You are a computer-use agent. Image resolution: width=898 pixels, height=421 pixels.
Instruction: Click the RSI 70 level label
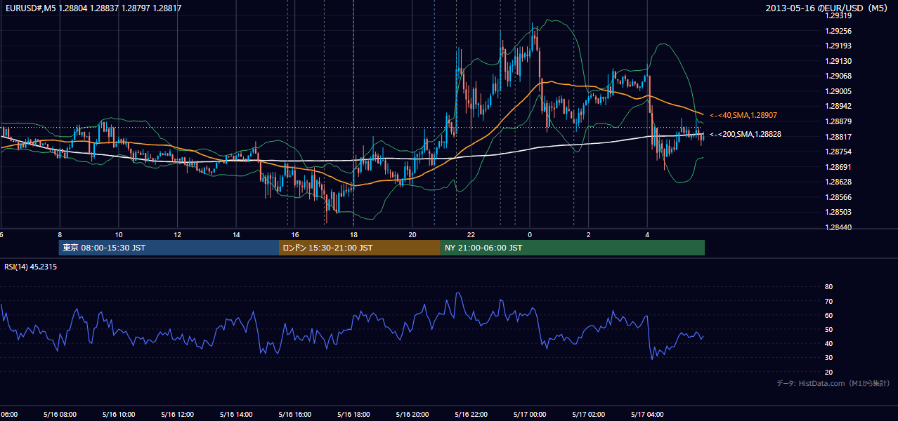828,301
